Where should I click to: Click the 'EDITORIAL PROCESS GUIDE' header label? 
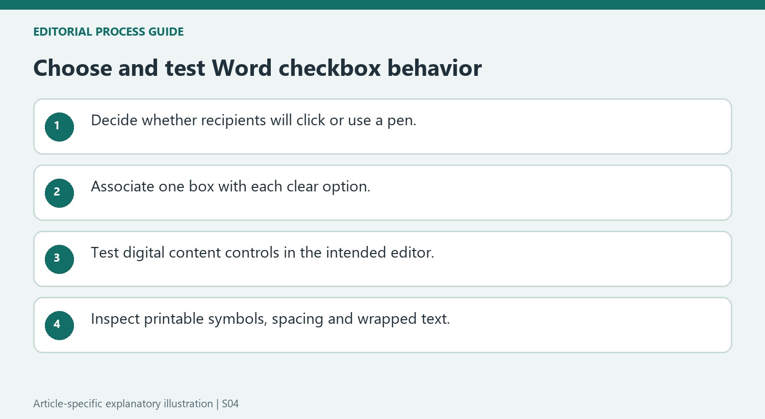[108, 32]
